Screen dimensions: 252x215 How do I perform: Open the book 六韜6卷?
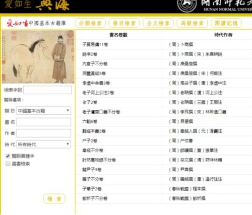pos(90,121)
